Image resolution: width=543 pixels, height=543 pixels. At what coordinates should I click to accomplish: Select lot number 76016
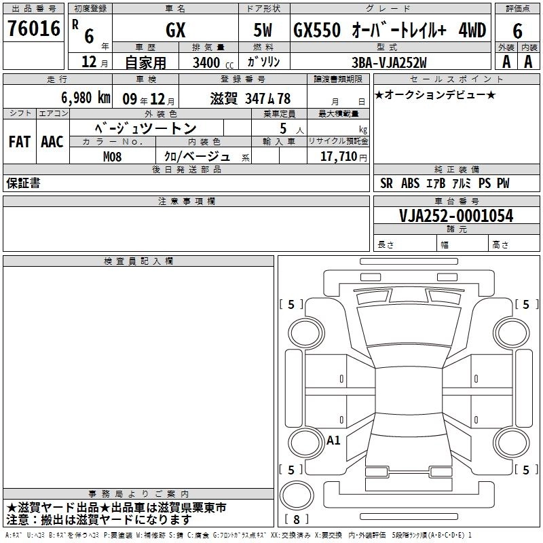[x=33, y=29]
